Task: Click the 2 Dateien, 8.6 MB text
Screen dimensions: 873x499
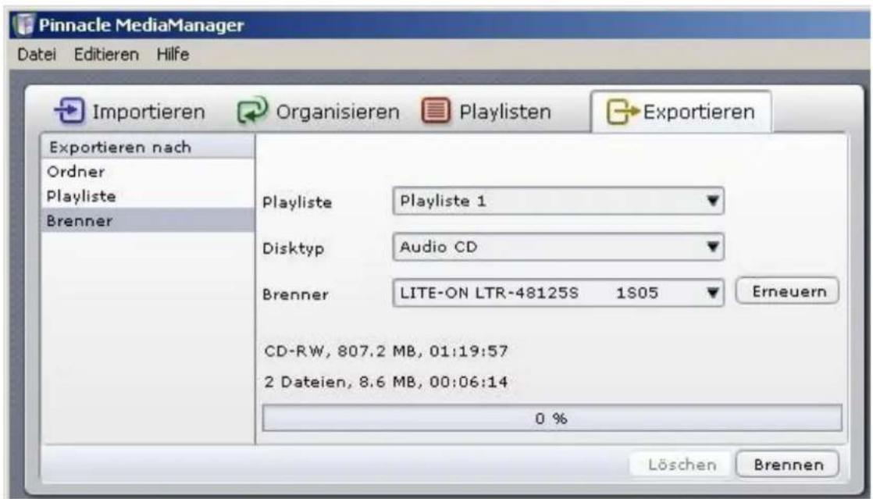Action: pyautogui.click(x=386, y=383)
